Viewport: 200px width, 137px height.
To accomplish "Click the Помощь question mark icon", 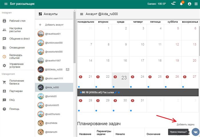I will (x=4, y=109).
